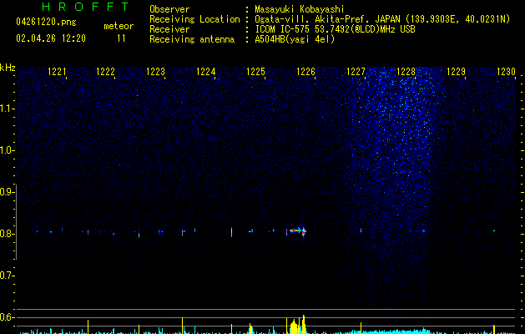Click the Receiver field label
525x334 pixels.
point(169,29)
